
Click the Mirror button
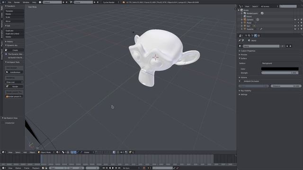pos(14,21)
